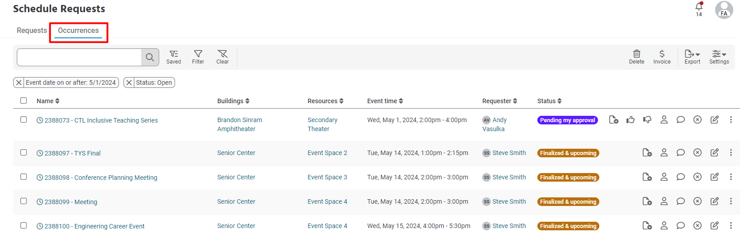Image resolution: width=740 pixels, height=233 pixels.
Task: Tick checkbox for CTL Inclusive Teaching Series
Action: 24,119
